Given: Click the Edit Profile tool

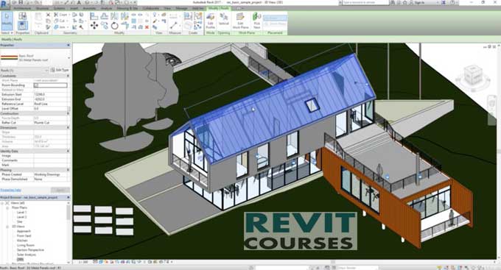Looking at the screenshot, I should (210, 21).
